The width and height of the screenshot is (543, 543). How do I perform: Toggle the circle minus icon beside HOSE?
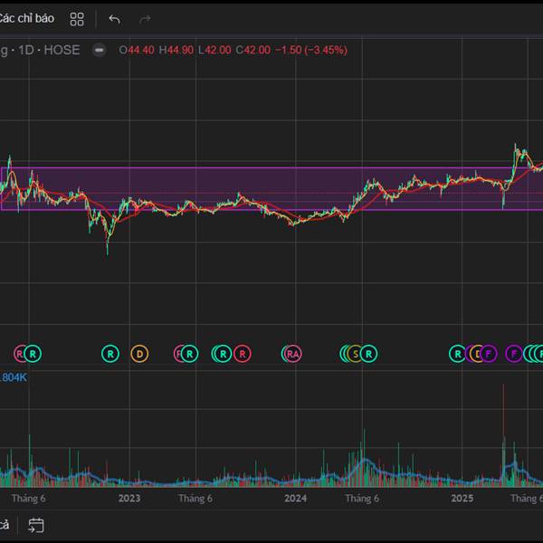point(100,50)
